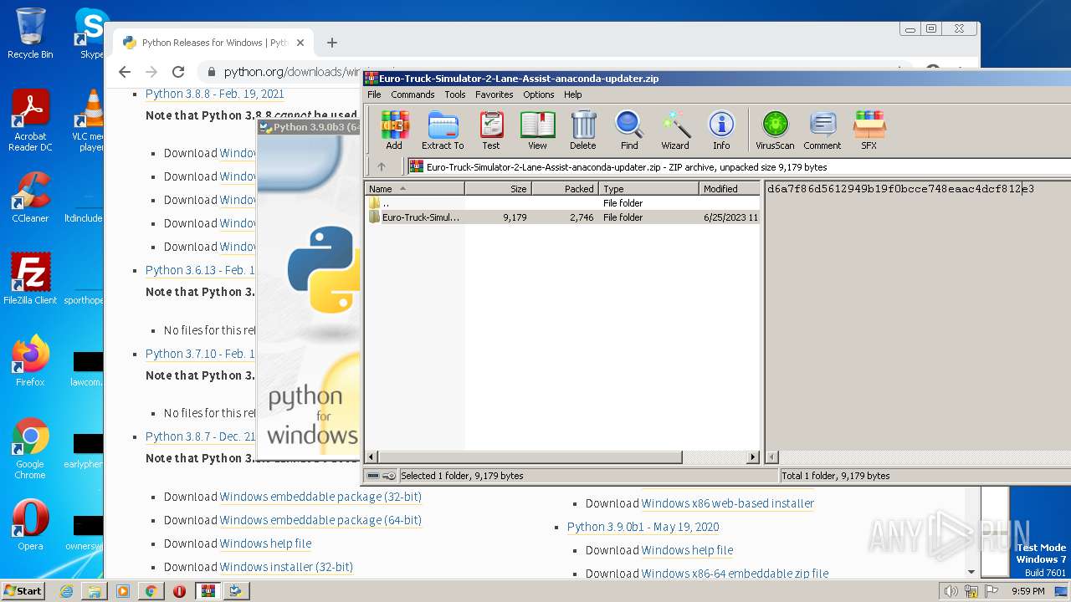The image size is (1071, 602).
Task: Click Windows help file link under Python 3.9.0b1
Action: click(x=687, y=550)
